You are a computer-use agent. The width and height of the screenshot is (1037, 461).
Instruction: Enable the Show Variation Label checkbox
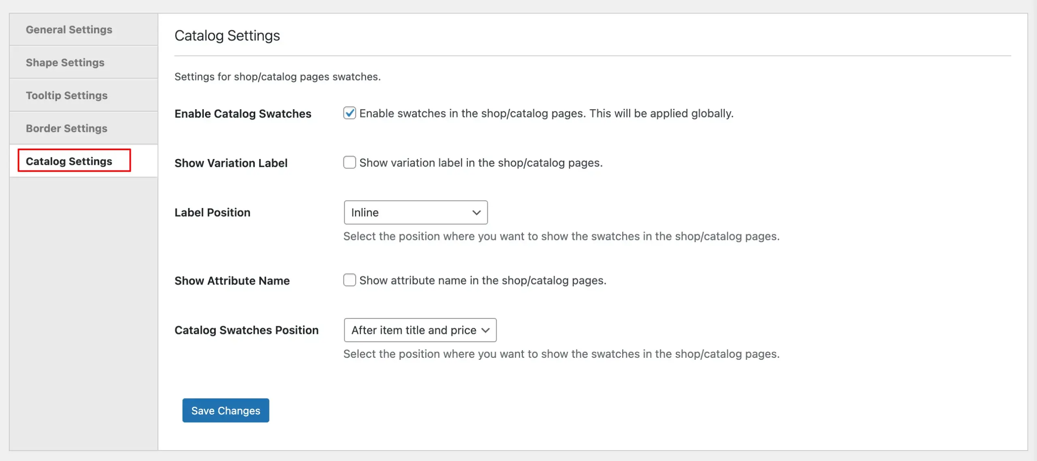(349, 162)
